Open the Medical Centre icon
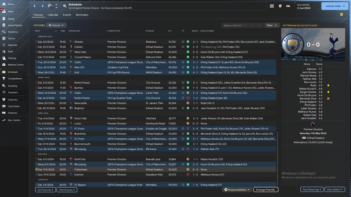This screenshot has height=197, width=351. coord(4,65)
